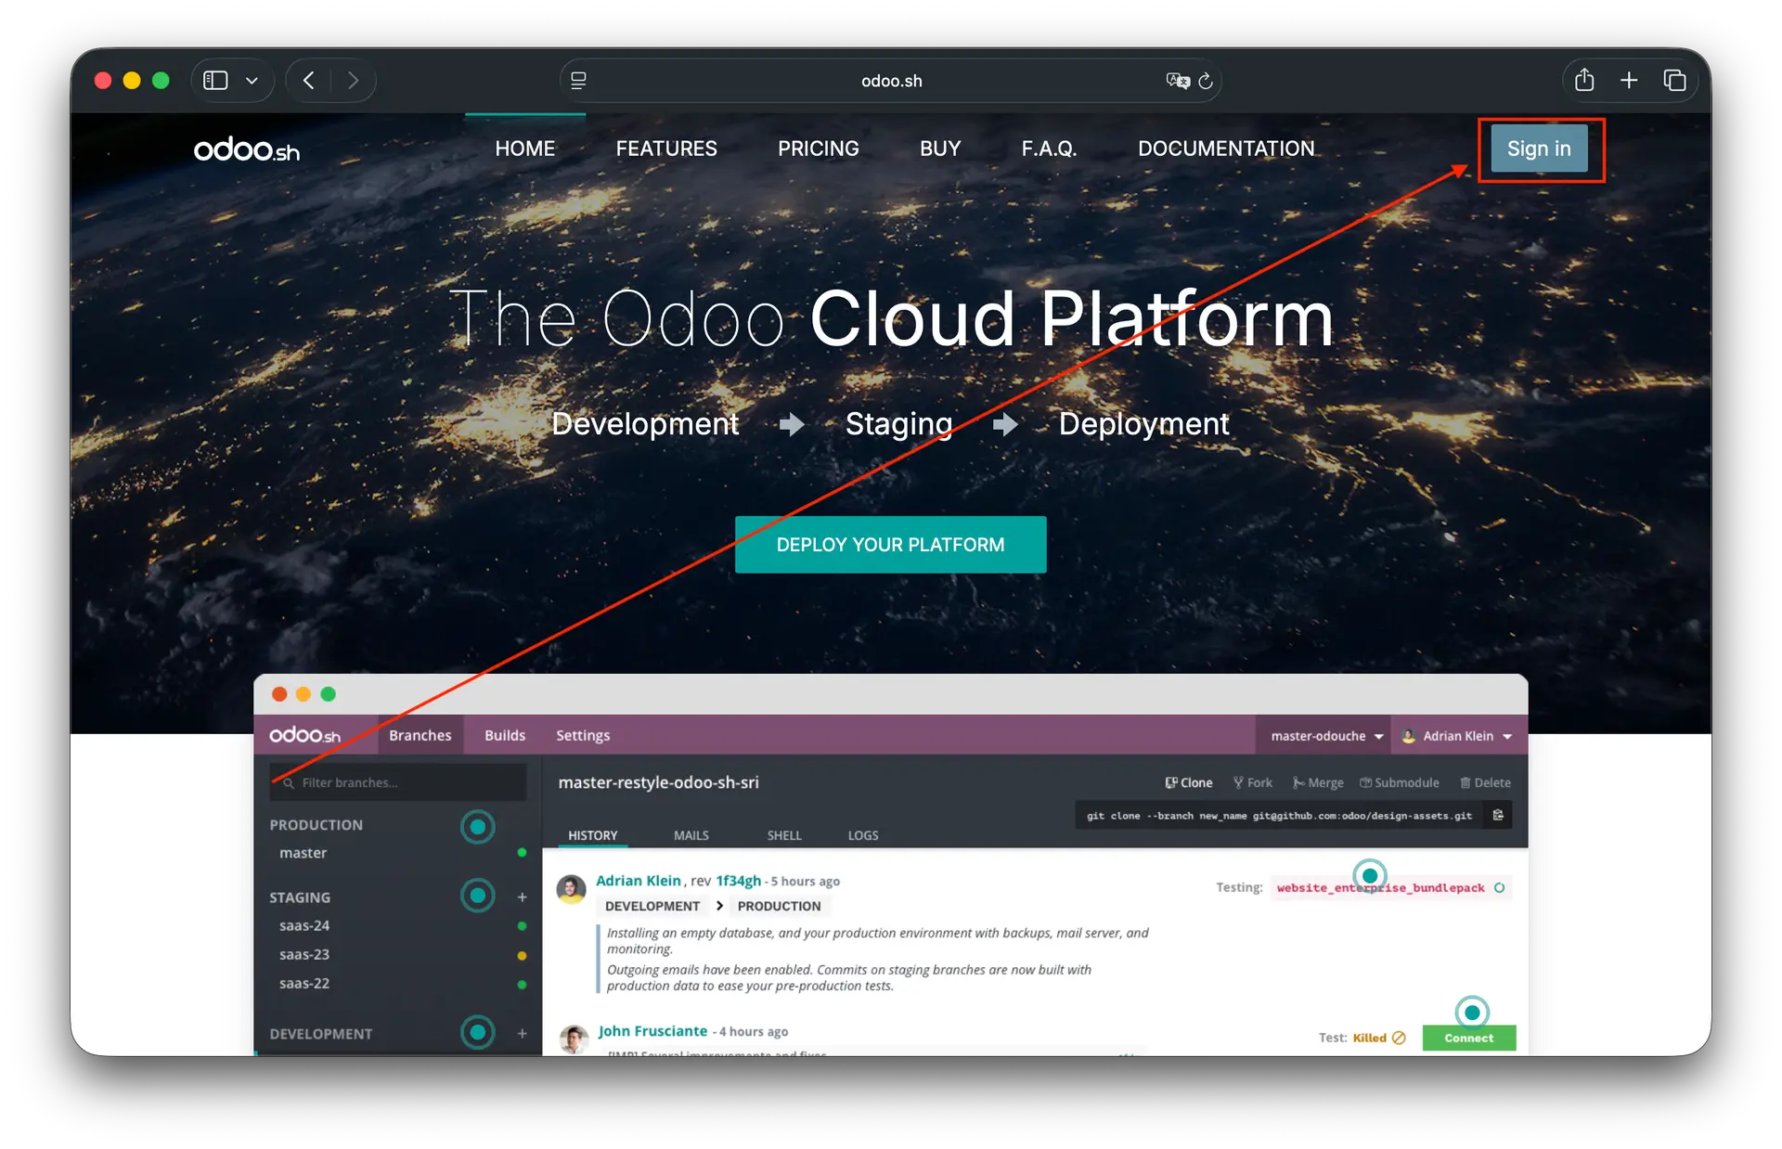The image size is (1782, 1149).
Task: Open the Safari share menu
Action: (1584, 80)
